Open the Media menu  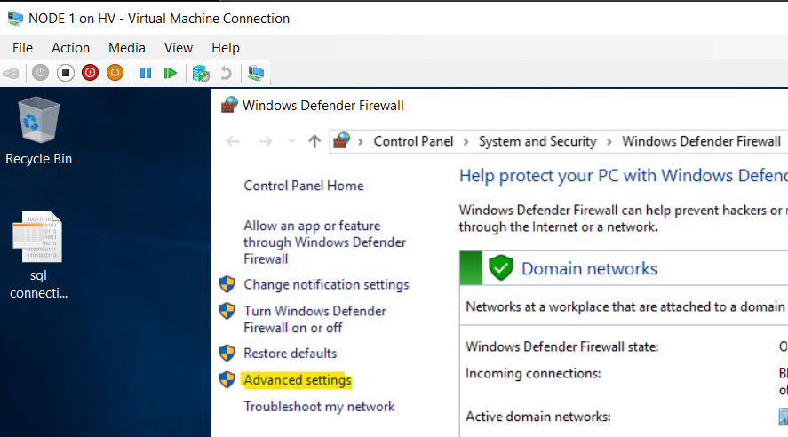point(127,48)
